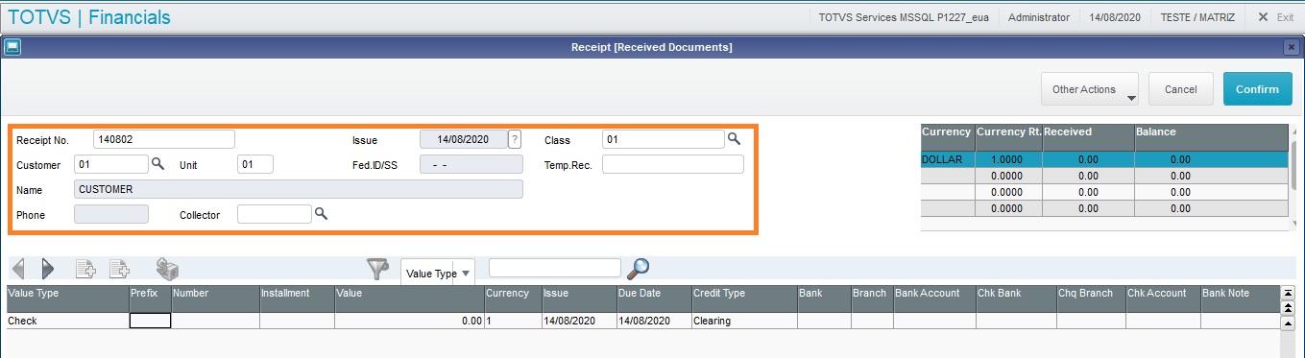Open Class lookup magnifier
The height and width of the screenshot is (358, 1305).
(734, 139)
